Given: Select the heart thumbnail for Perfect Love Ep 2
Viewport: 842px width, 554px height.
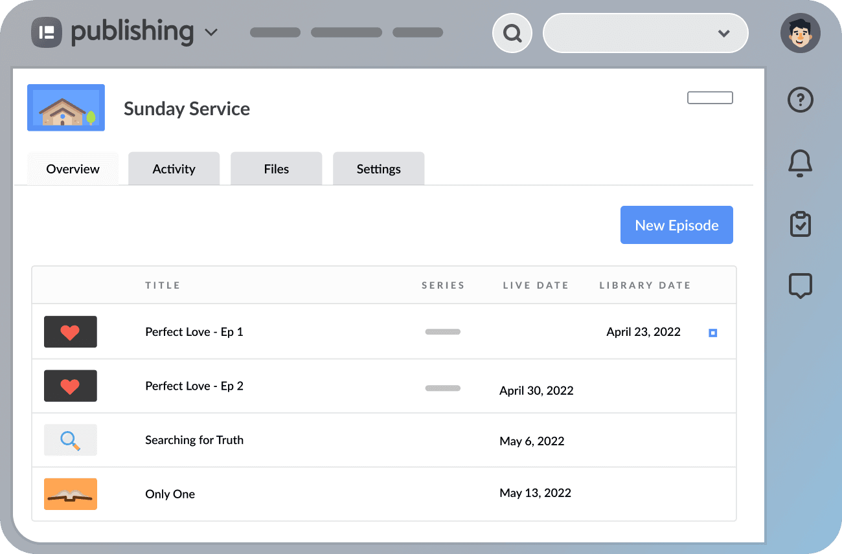Looking at the screenshot, I should 70,386.
